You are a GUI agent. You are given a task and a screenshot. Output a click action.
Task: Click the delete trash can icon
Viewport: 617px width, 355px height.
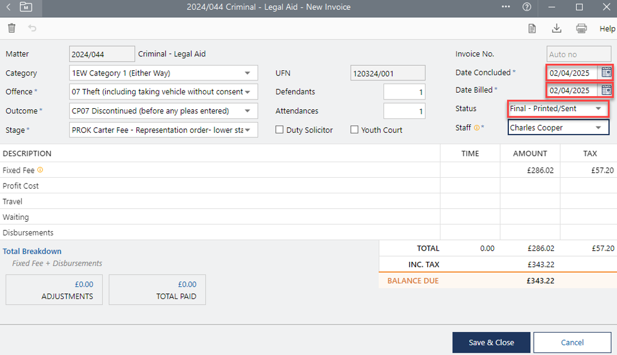(x=12, y=28)
